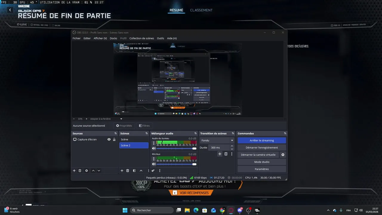This screenshot has width=382, height=215.
Task: Add a new scene in Scènes panel
Action: [x=122, y=171]
